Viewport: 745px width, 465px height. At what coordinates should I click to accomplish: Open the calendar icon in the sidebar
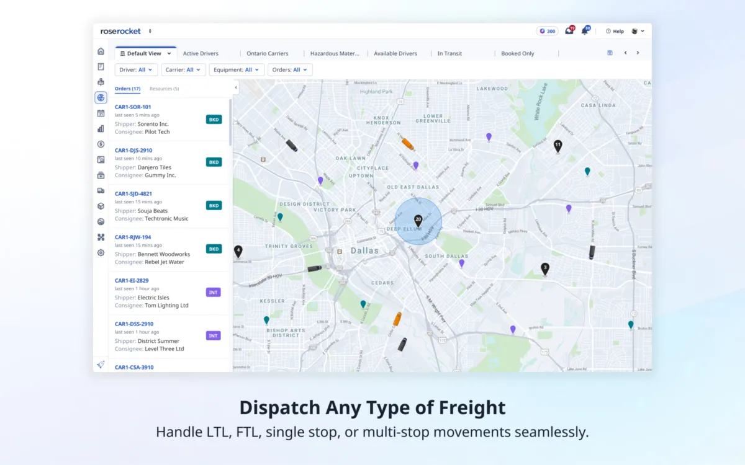click(x=101, y=113)
